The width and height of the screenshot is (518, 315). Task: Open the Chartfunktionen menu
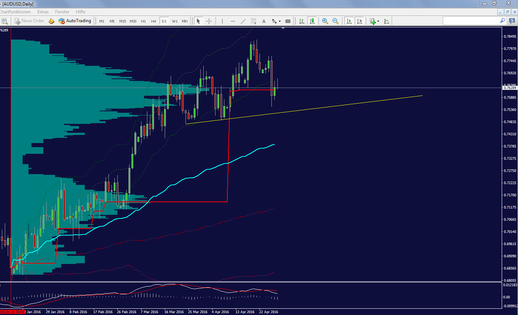pyautogui.click(x=15, y=12)
